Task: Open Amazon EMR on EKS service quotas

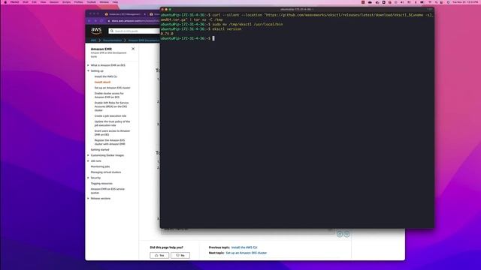Action: [107, 190]
